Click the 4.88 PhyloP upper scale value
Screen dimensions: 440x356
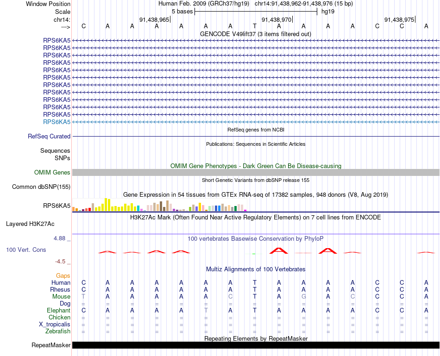tap(59, 238)
